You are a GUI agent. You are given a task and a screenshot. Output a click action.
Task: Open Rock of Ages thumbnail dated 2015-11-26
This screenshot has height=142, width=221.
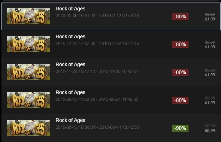click(29, 72)
